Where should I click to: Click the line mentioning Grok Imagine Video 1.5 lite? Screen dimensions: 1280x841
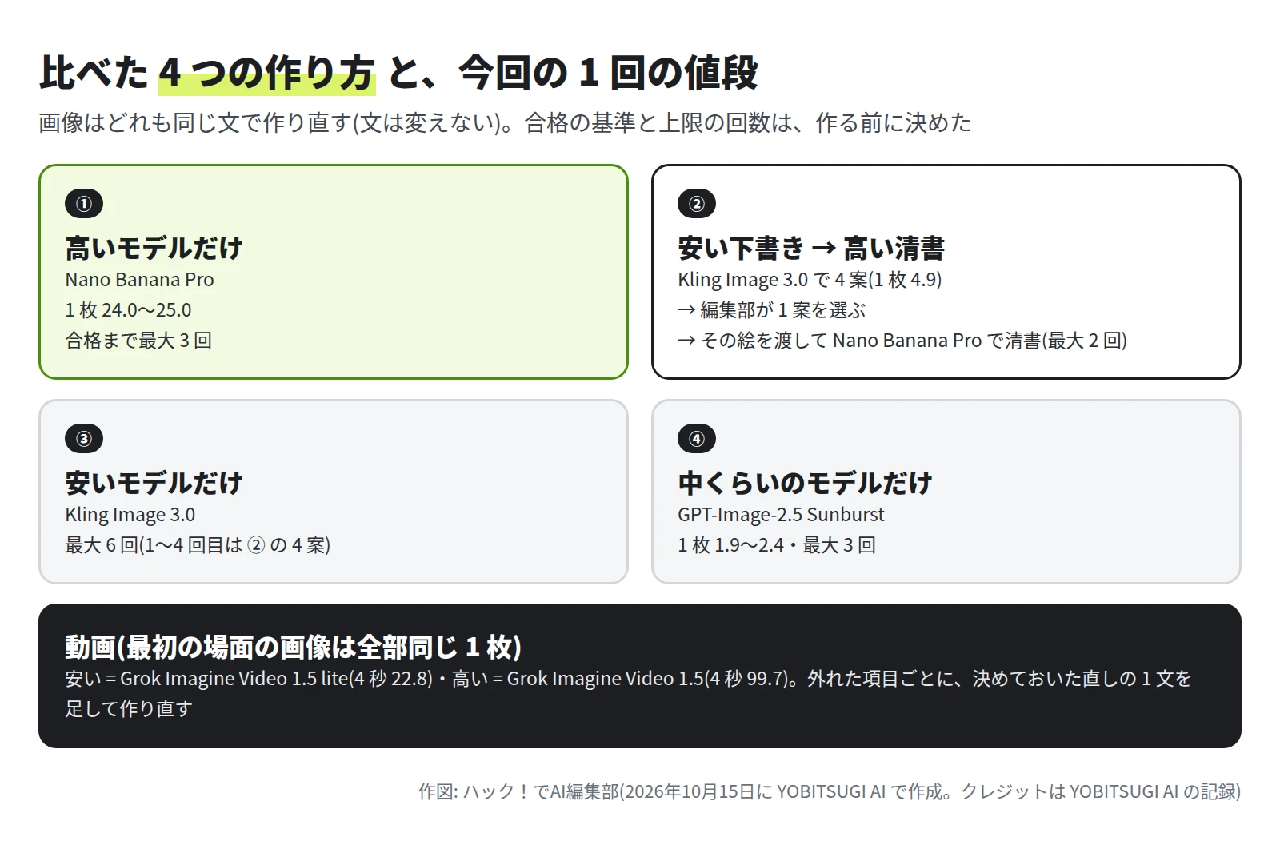[628, 679]
